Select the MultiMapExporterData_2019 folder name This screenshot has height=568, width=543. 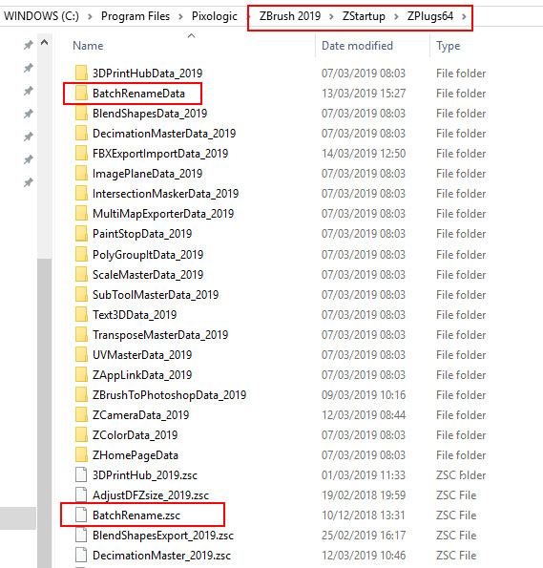click(x=163, y=214)
